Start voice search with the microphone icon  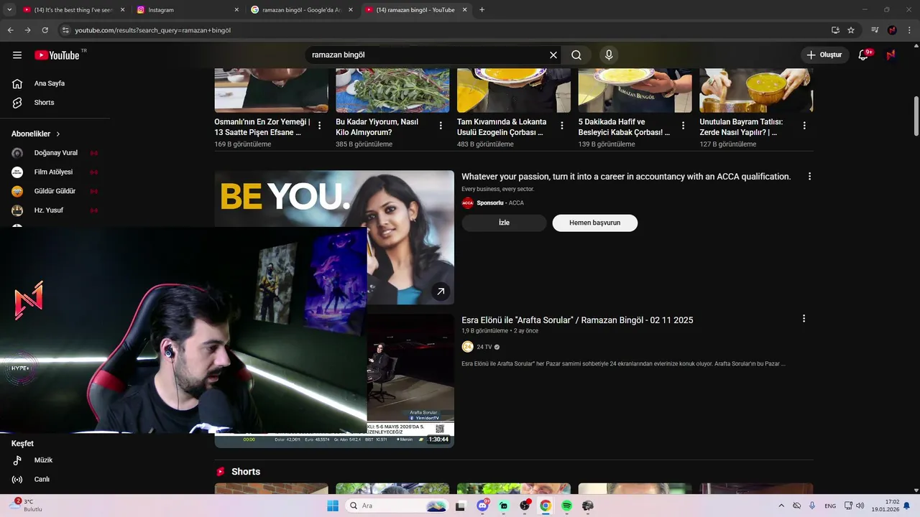pyautogui.click(x=609, y=55)
